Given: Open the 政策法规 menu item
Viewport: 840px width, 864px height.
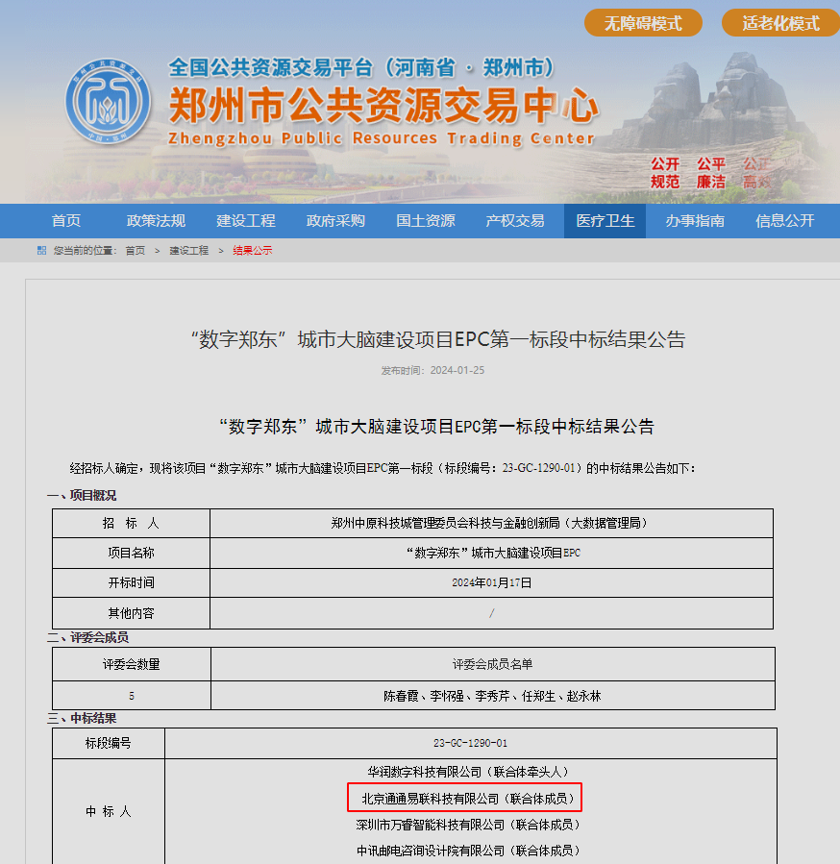Looking at the screenshot, I should (156, 221).
